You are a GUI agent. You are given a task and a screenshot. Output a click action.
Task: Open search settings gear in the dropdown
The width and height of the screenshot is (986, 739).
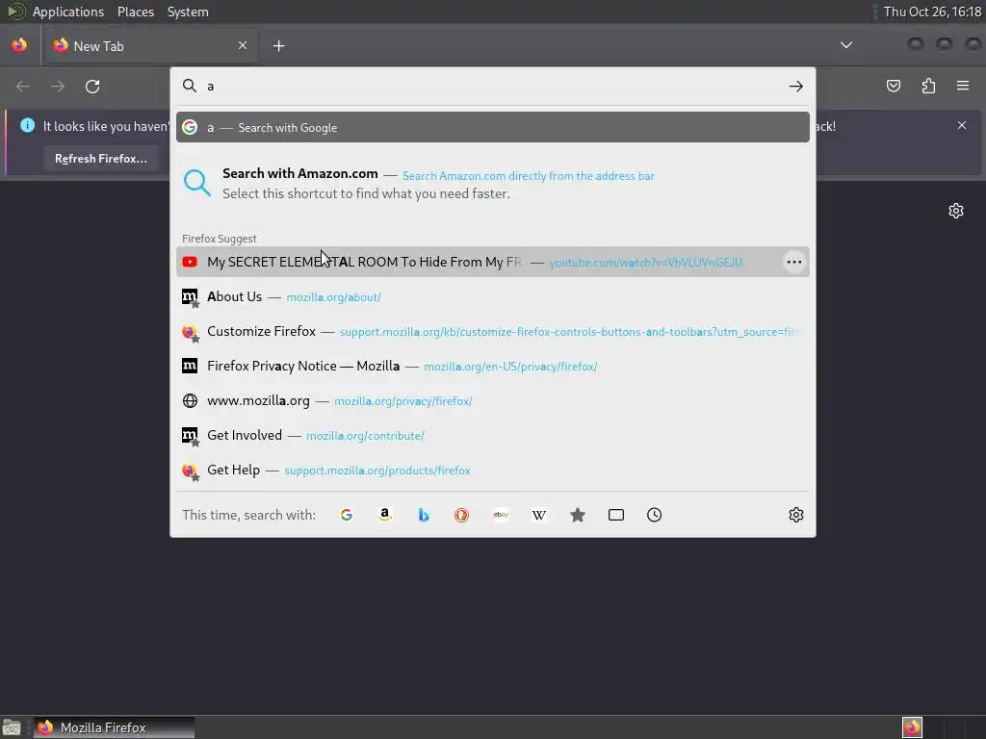[x=796, y=516]
